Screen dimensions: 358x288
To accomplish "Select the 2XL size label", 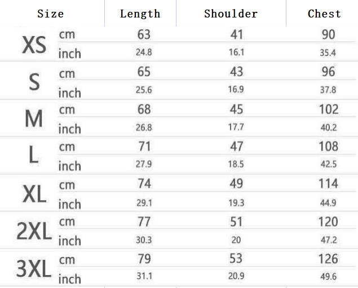I will pyautogui.click(x=34, y=231).
